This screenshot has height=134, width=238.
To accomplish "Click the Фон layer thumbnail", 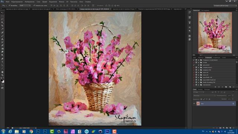I will pos(198,103).
